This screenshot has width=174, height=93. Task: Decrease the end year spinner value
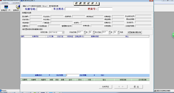(x=110, y=33)
